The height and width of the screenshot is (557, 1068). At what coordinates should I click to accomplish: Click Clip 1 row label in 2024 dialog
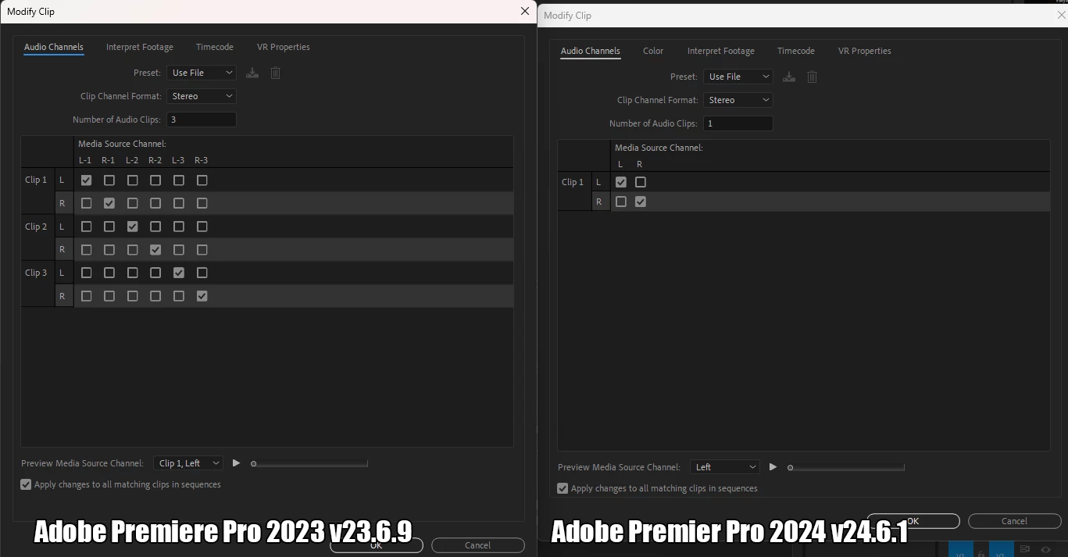pos(573,182)
